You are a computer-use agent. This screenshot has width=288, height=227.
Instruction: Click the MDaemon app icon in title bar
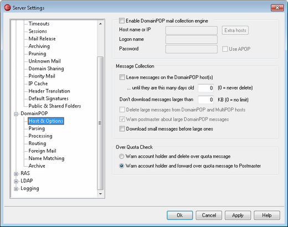pos(8,8)
